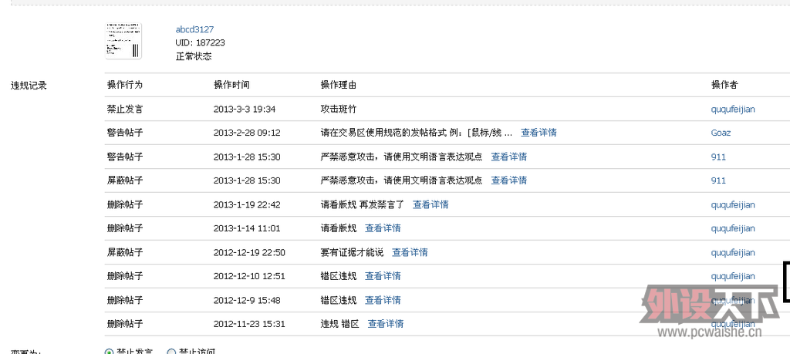View details 查看详情 for the 2013-2-28 09:12 warning
Screen dimensions: 790x354
point(538,133)
